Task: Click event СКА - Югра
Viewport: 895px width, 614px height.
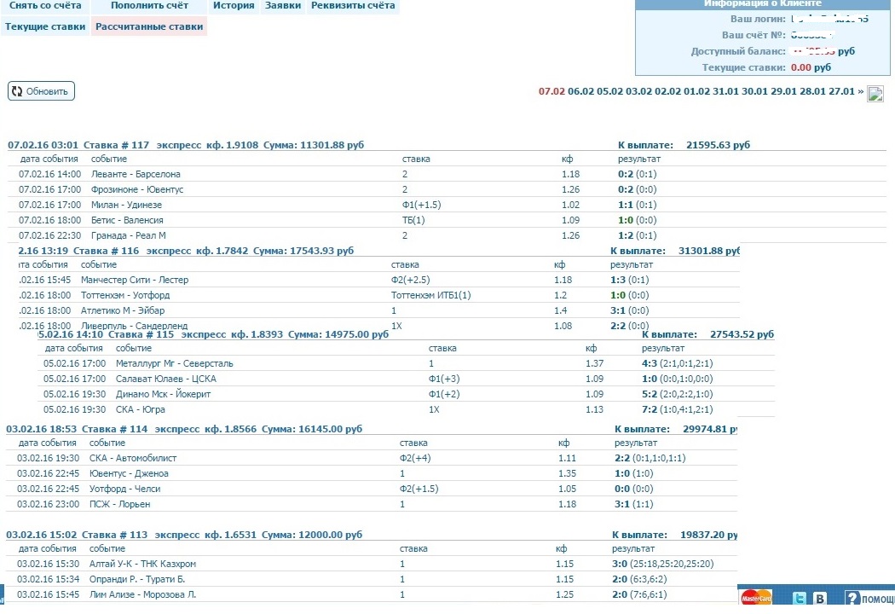Action: pyautogui.click(x=140, y=409)
